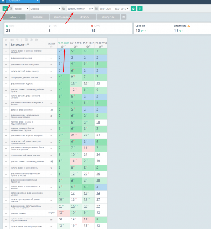211x229 pixels.
Task: Click the position 40 in the 29.10.2018 column
Action: pyautogui.click(x=98, y=161)
